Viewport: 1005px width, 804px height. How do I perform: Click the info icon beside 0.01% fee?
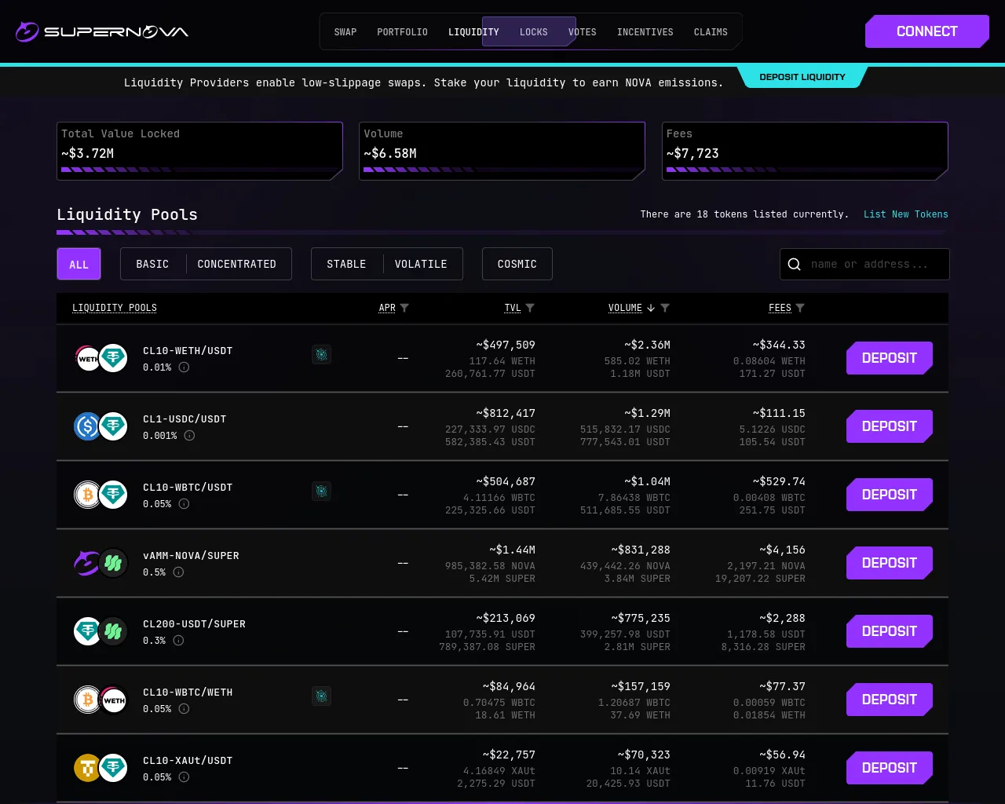tap(184, 367)
